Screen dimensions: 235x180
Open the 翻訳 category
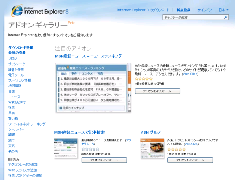coord(12,135)
